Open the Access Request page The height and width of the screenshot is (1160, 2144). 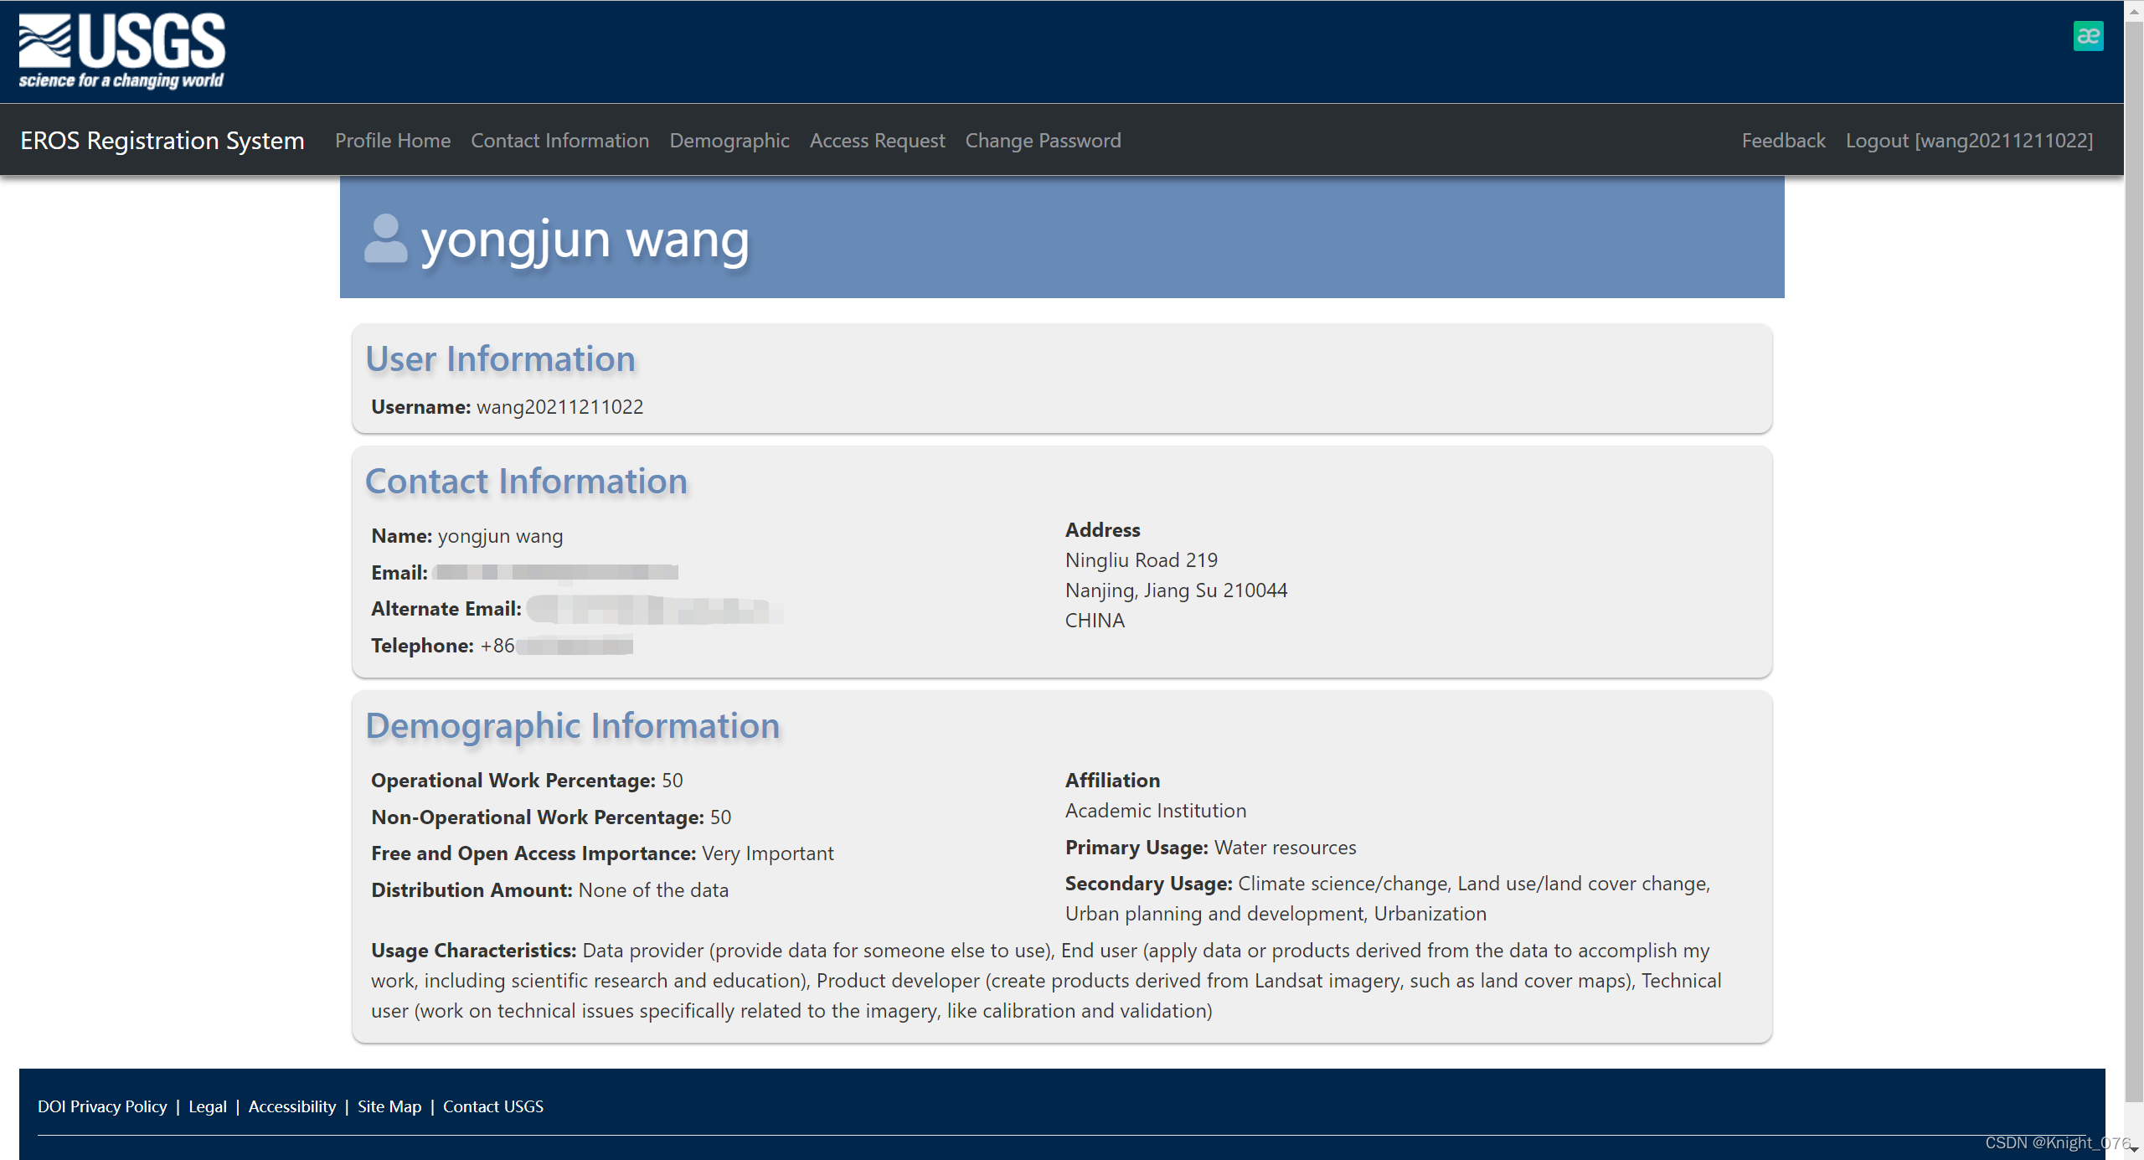click(877, 141)
